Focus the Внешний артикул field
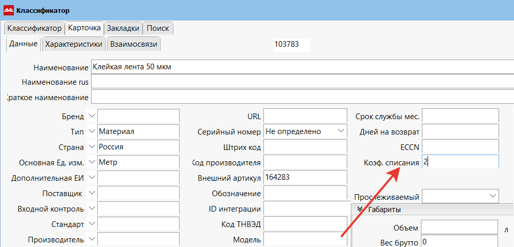 click(305, 178)
